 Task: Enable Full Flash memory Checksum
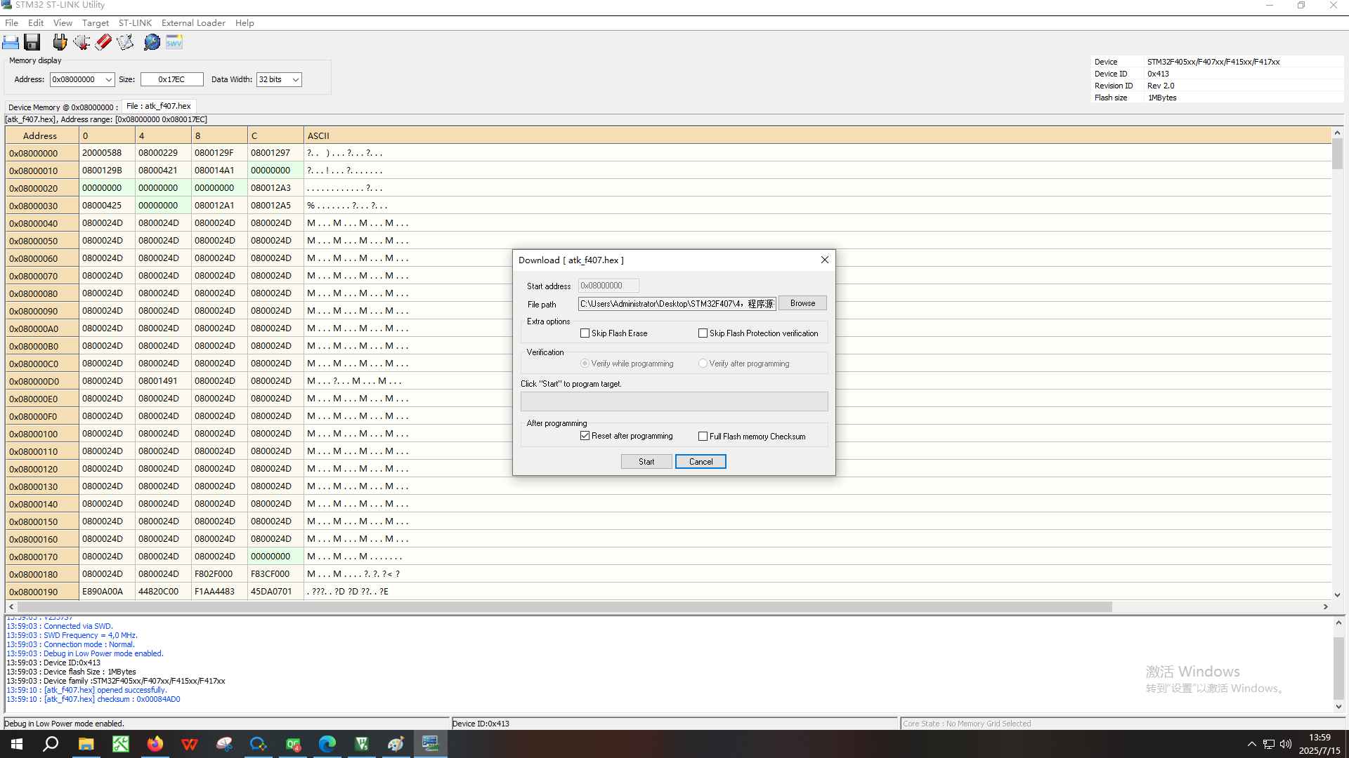tap(703, 437)
